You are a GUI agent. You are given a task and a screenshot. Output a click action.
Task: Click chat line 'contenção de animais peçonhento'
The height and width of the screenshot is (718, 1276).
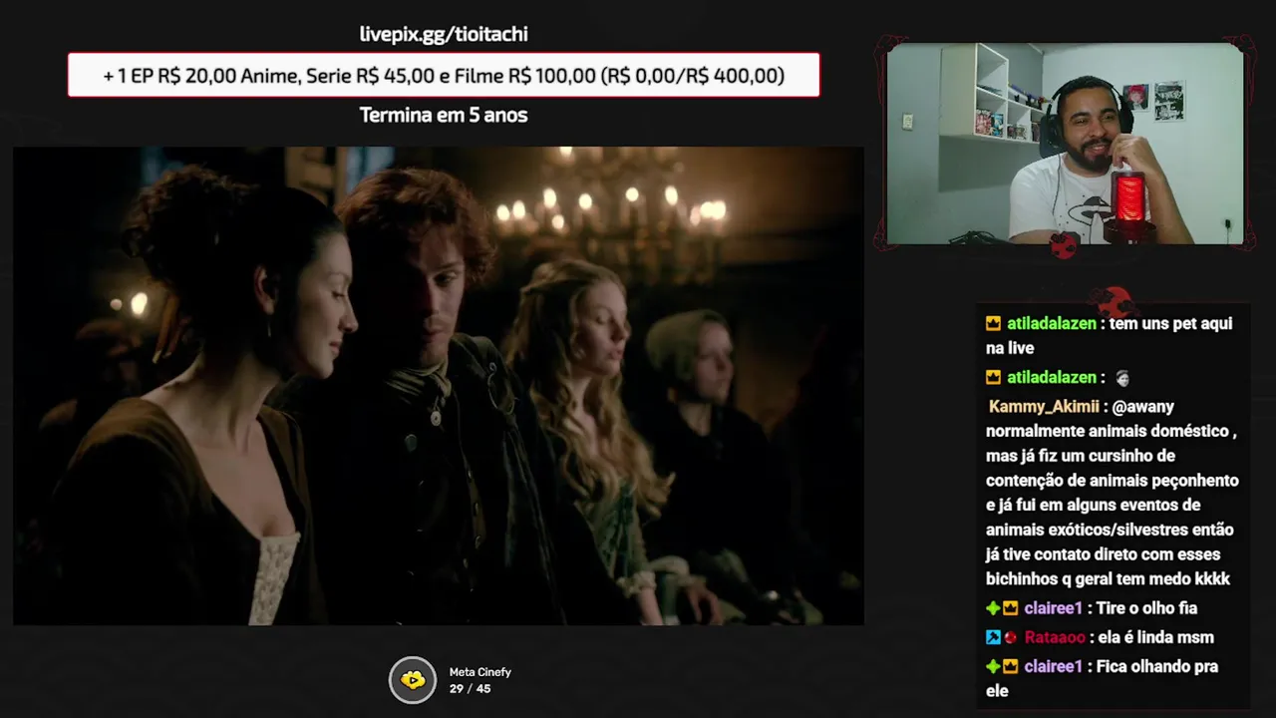pyautogui.click(x=1113, y=481)
